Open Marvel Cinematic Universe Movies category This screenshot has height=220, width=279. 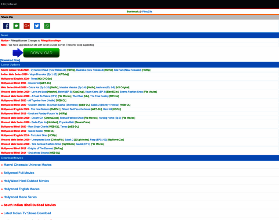pos(28,165)
